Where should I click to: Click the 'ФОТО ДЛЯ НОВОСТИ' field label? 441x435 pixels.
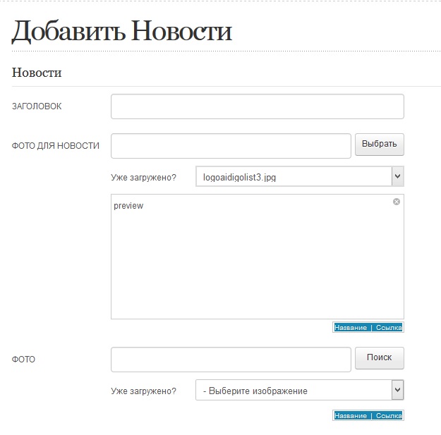click(x=56, y=146)
